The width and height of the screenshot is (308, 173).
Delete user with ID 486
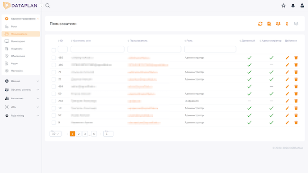tap(296, 65)
